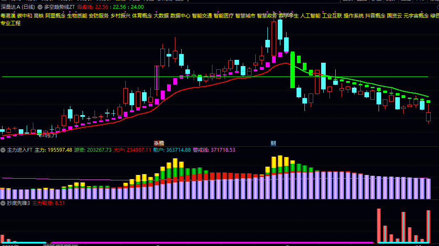Select the last candlestick on the right

(428, 113)
